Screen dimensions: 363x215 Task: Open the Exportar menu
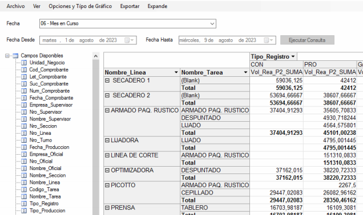coord(130,6)
